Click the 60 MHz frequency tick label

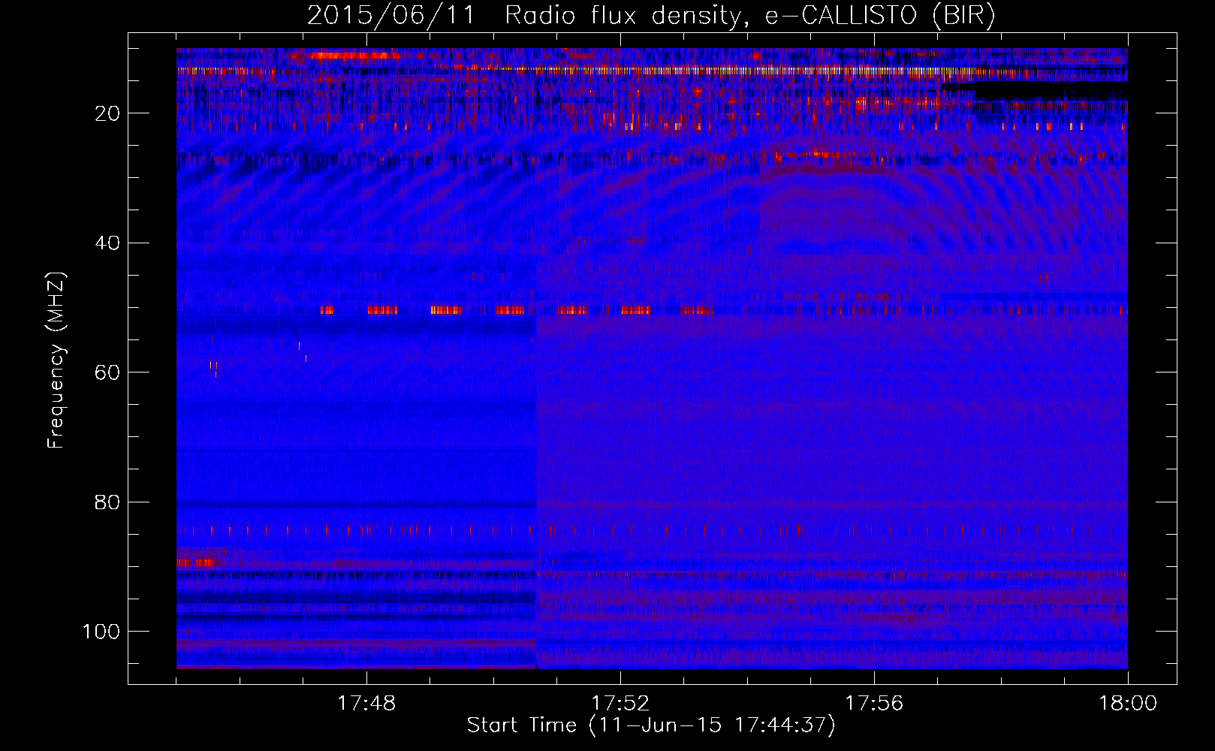[107, 372]
